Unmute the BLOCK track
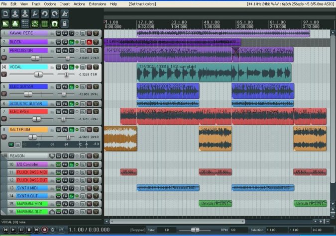The image size is (336, 236). (89, 42)
